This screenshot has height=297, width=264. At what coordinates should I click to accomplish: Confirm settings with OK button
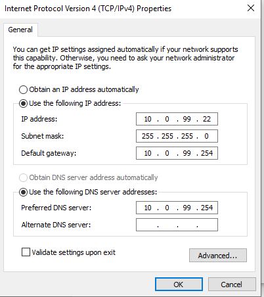point(179,285)
